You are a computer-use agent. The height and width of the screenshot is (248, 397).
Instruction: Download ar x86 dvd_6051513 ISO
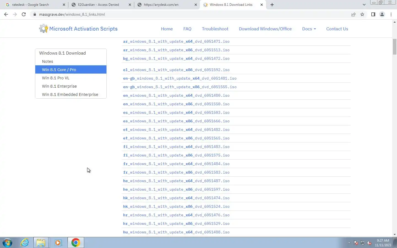click(176, 50)
